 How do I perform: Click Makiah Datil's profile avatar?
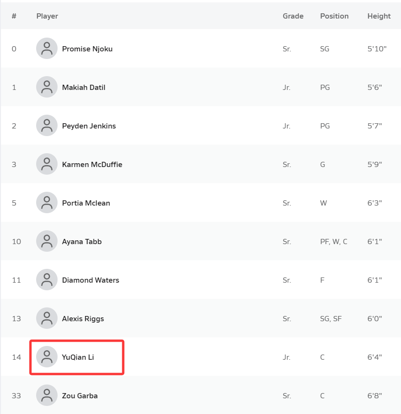[x=47, y=87]
